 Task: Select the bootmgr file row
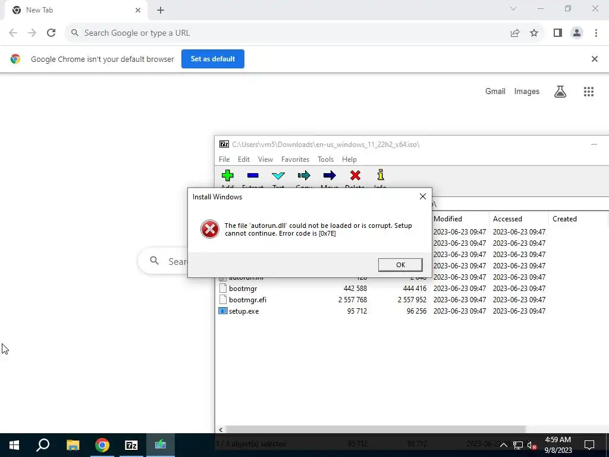coord(381,289)
